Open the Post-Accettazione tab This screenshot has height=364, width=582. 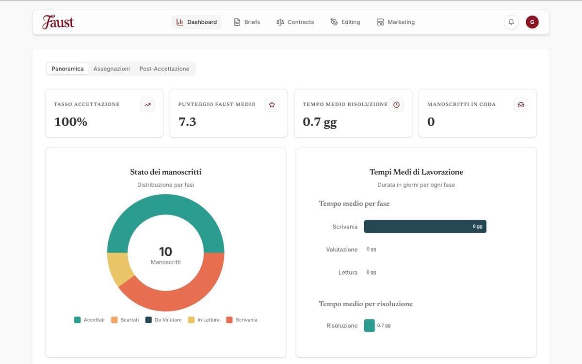click(164, 68)
